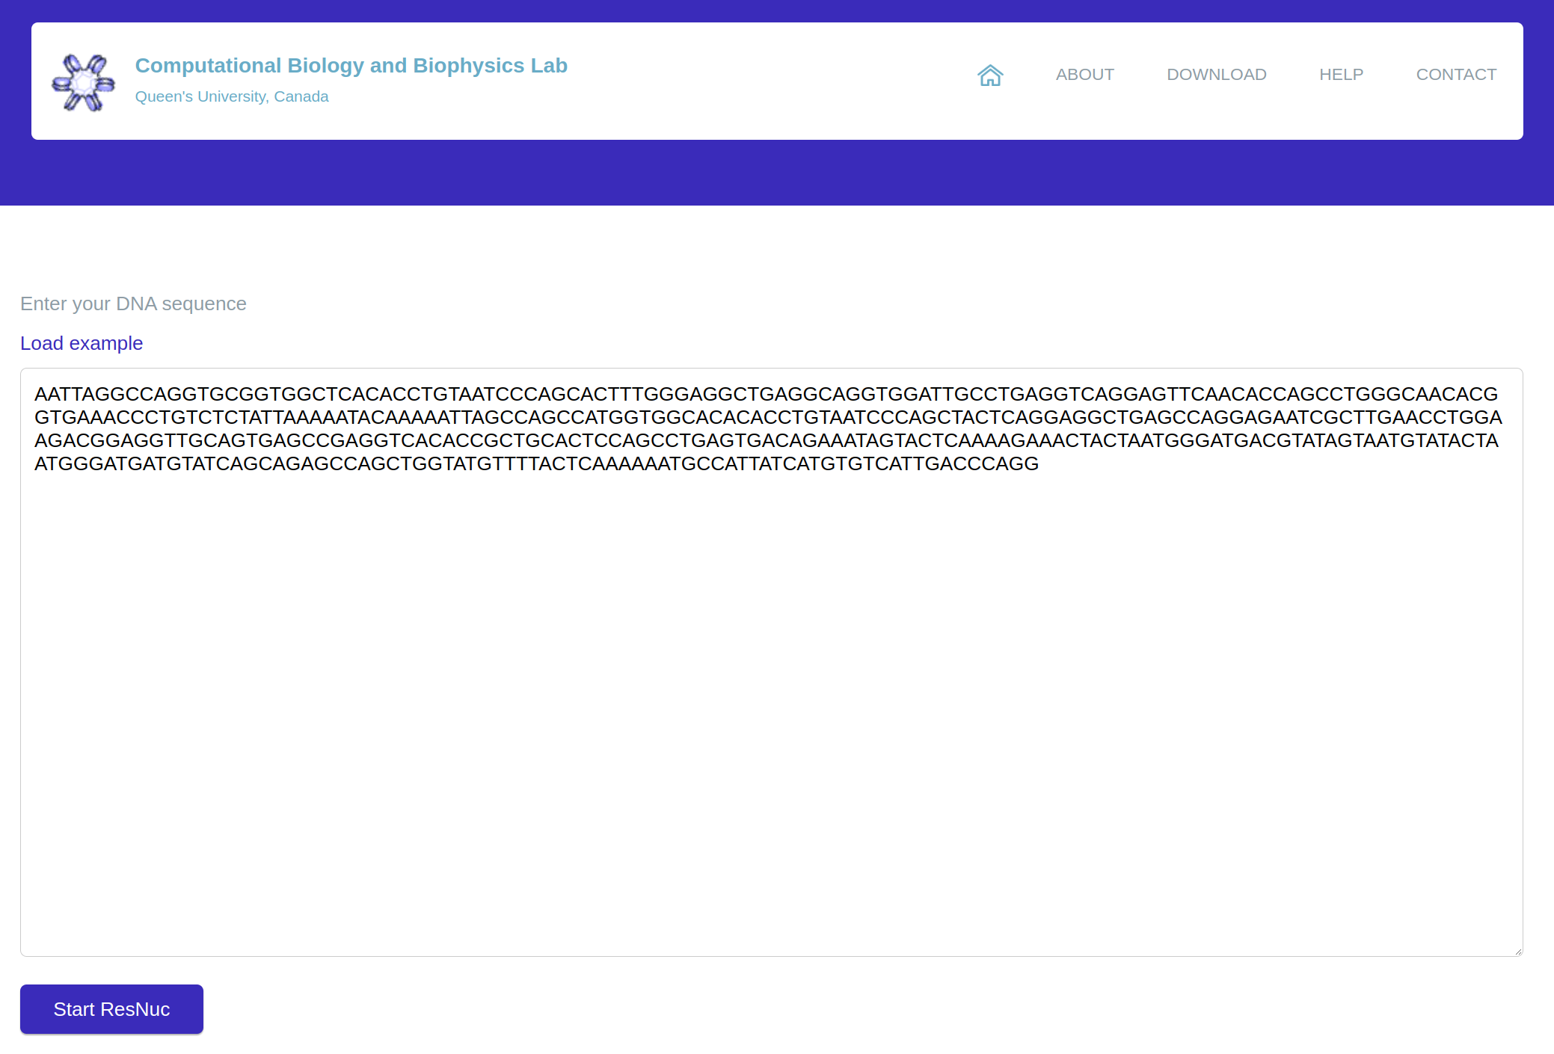Viewport: 1554px width, 1054px height.
Task: Open the ABOUT page
Action: coord(1084,75)
